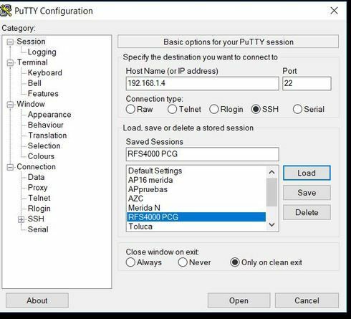The height and width of the screenshot is (319, 351).
Task: Click the session list scrollbar thumb
Action: point(271,192)
